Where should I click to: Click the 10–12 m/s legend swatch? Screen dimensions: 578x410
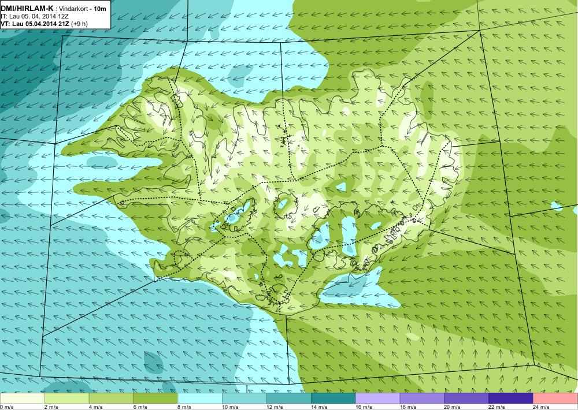click(244, 398)
